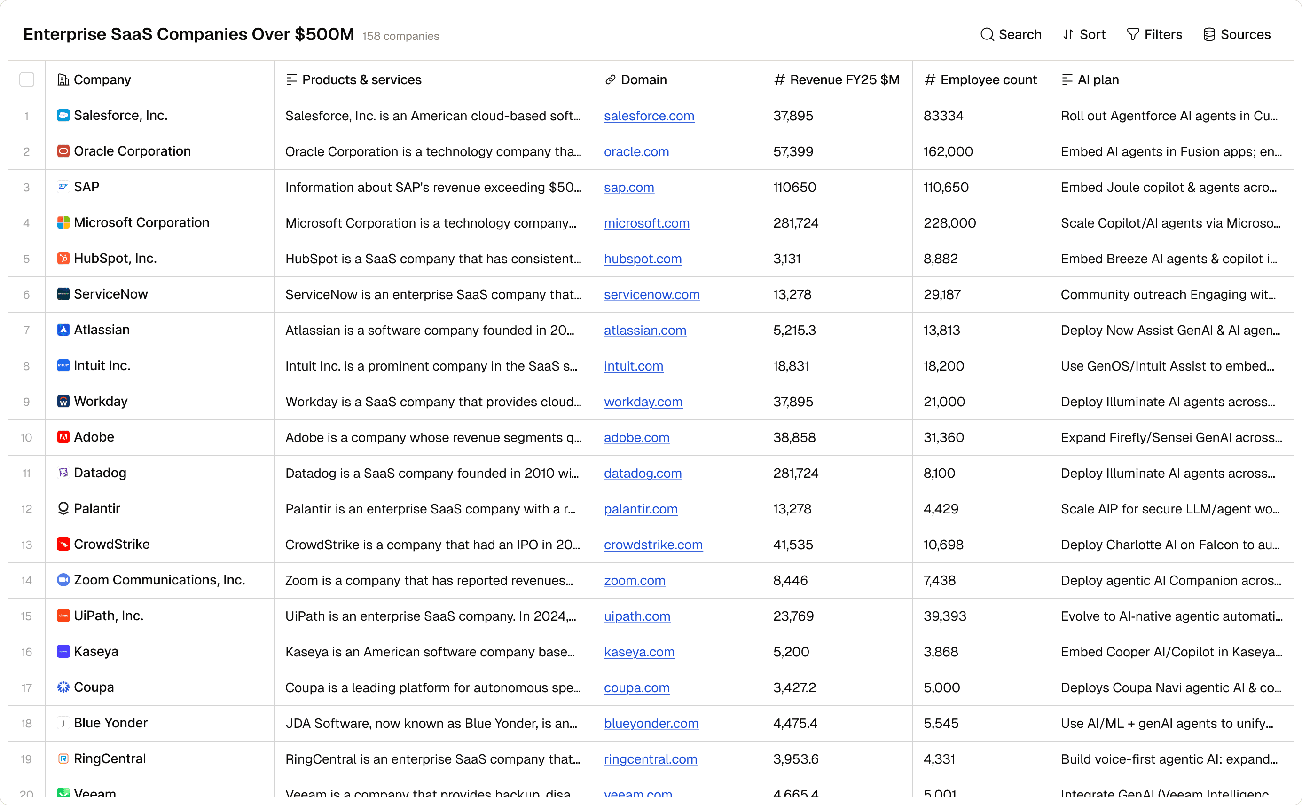Click the Sources database icon
1302x805 pixels.
[1209, 35]
